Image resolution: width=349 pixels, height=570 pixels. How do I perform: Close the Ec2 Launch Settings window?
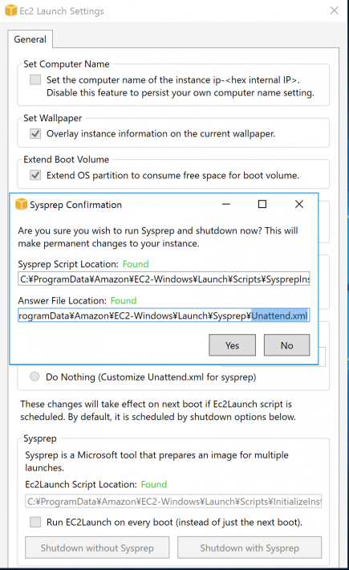[x=334, y=10]
